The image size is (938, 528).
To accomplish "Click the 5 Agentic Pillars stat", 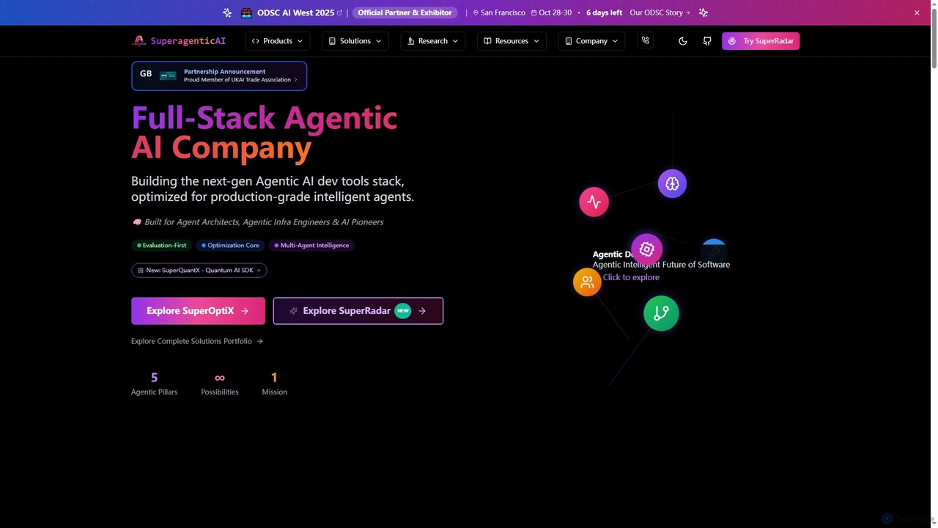I will click(154, 384).
